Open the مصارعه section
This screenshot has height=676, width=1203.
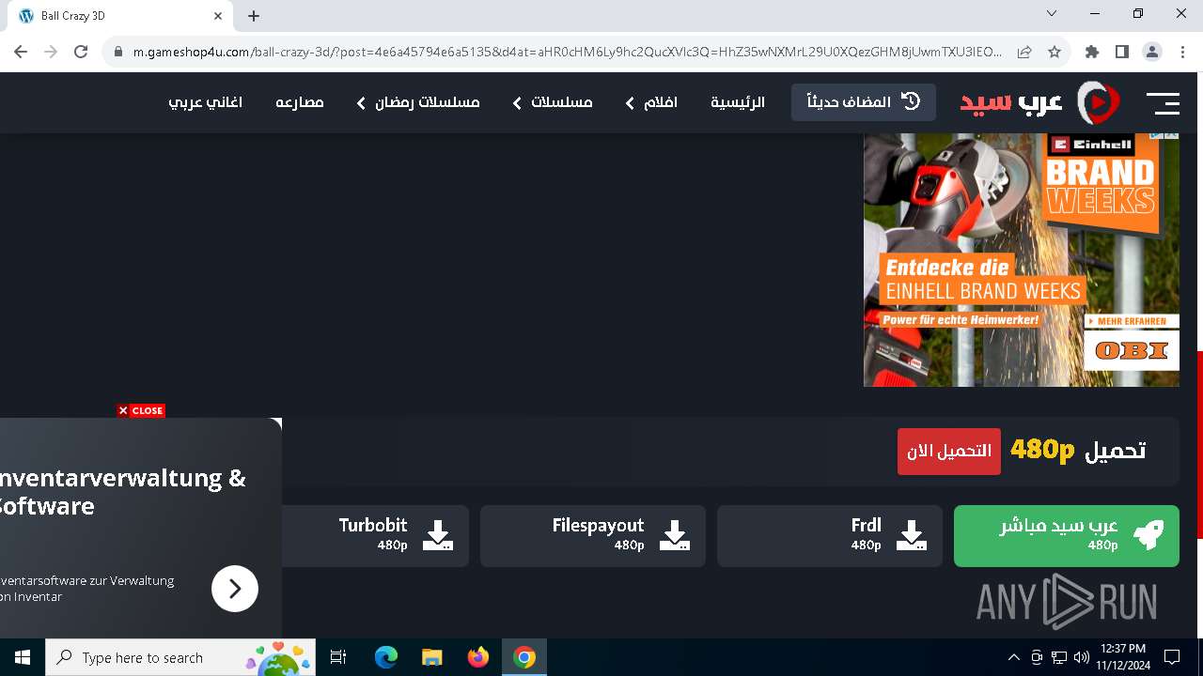click(300, 102)
